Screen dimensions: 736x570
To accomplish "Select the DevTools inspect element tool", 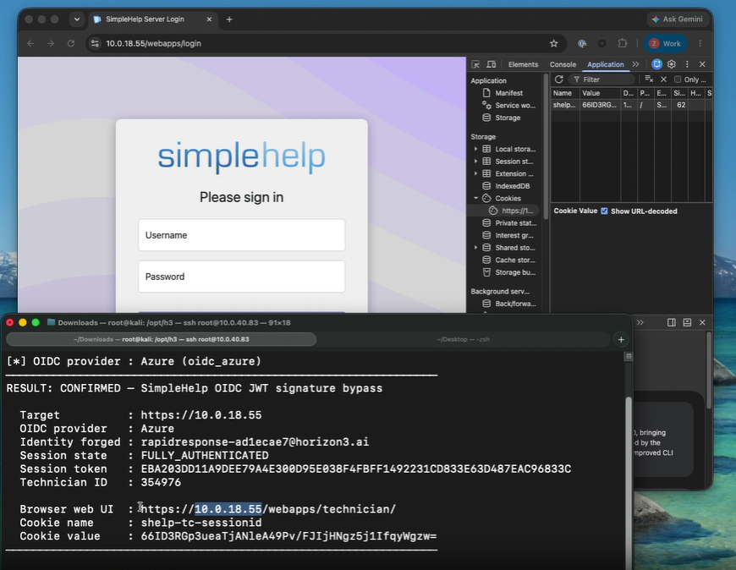I will [475, 64].
